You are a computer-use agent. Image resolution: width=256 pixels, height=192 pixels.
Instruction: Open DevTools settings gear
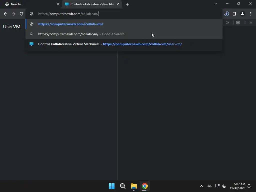[238, 22]
